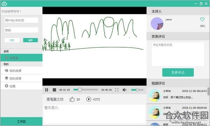Open the 工作区 workspace button
The height and width of the screenshot is (126, 210).
click(x=21, y=121)
